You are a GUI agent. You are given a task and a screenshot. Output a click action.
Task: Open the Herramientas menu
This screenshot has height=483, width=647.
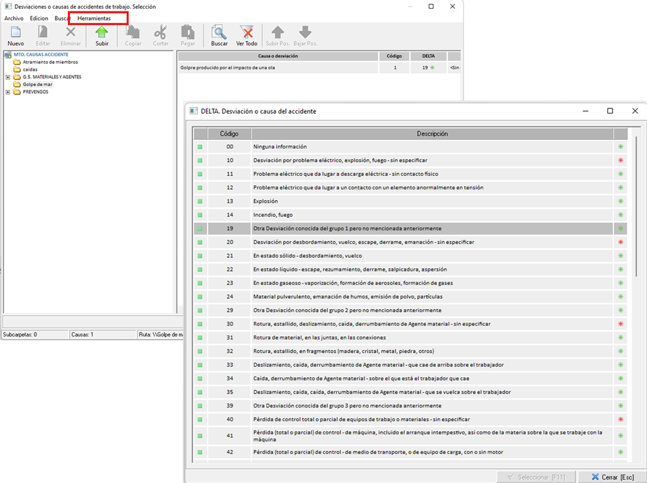[94, 18]
